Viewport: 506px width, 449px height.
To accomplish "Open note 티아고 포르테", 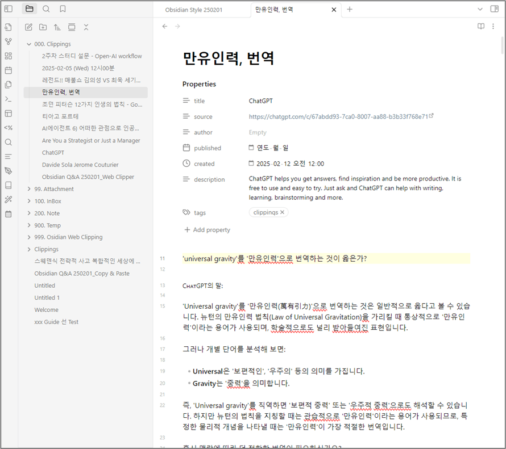I will tap(60, 116).
